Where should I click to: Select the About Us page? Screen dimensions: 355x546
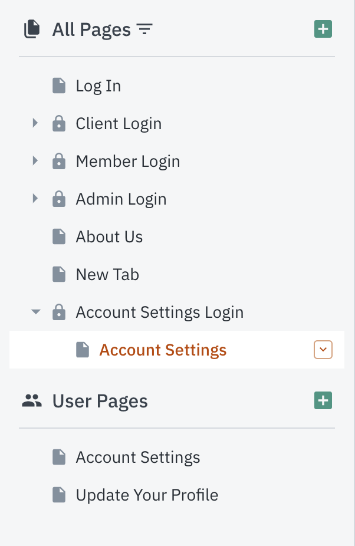click(x=109, y=237)
